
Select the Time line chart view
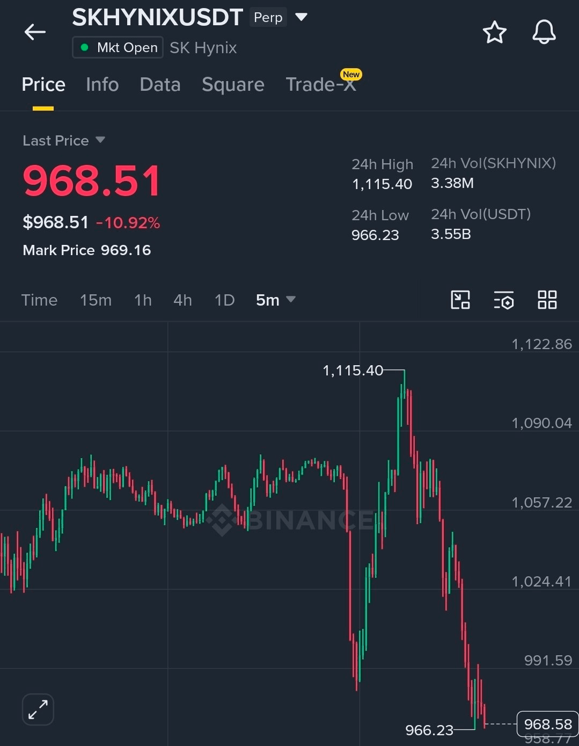(x=39, y=300)
